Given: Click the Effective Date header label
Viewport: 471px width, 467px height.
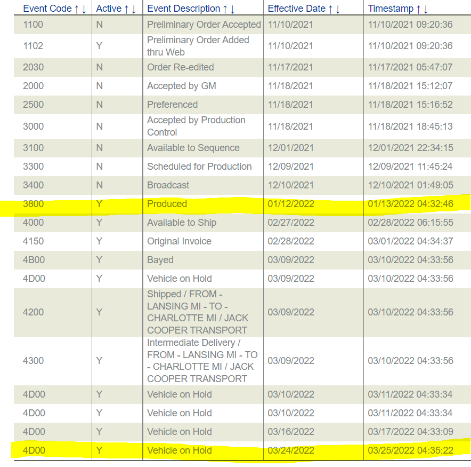Looking at the screenshot, I should click(x=296, y=9).
